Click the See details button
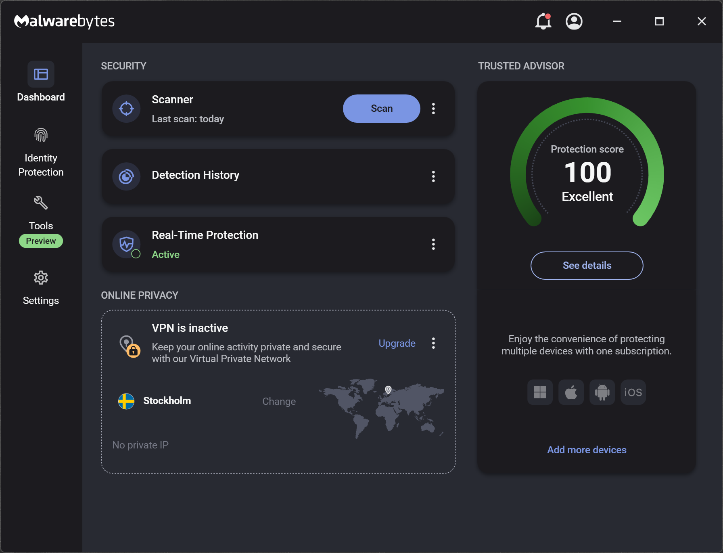The width and height of the screenshot is (723, 553). 587,266
